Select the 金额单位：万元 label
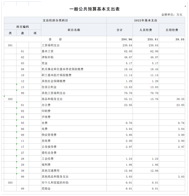Viewport: 189px width, 196px height. (x=172, y=15)
